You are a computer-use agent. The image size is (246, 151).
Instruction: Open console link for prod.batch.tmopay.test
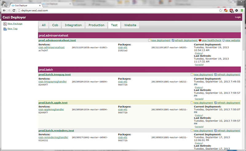pos(199,99)
